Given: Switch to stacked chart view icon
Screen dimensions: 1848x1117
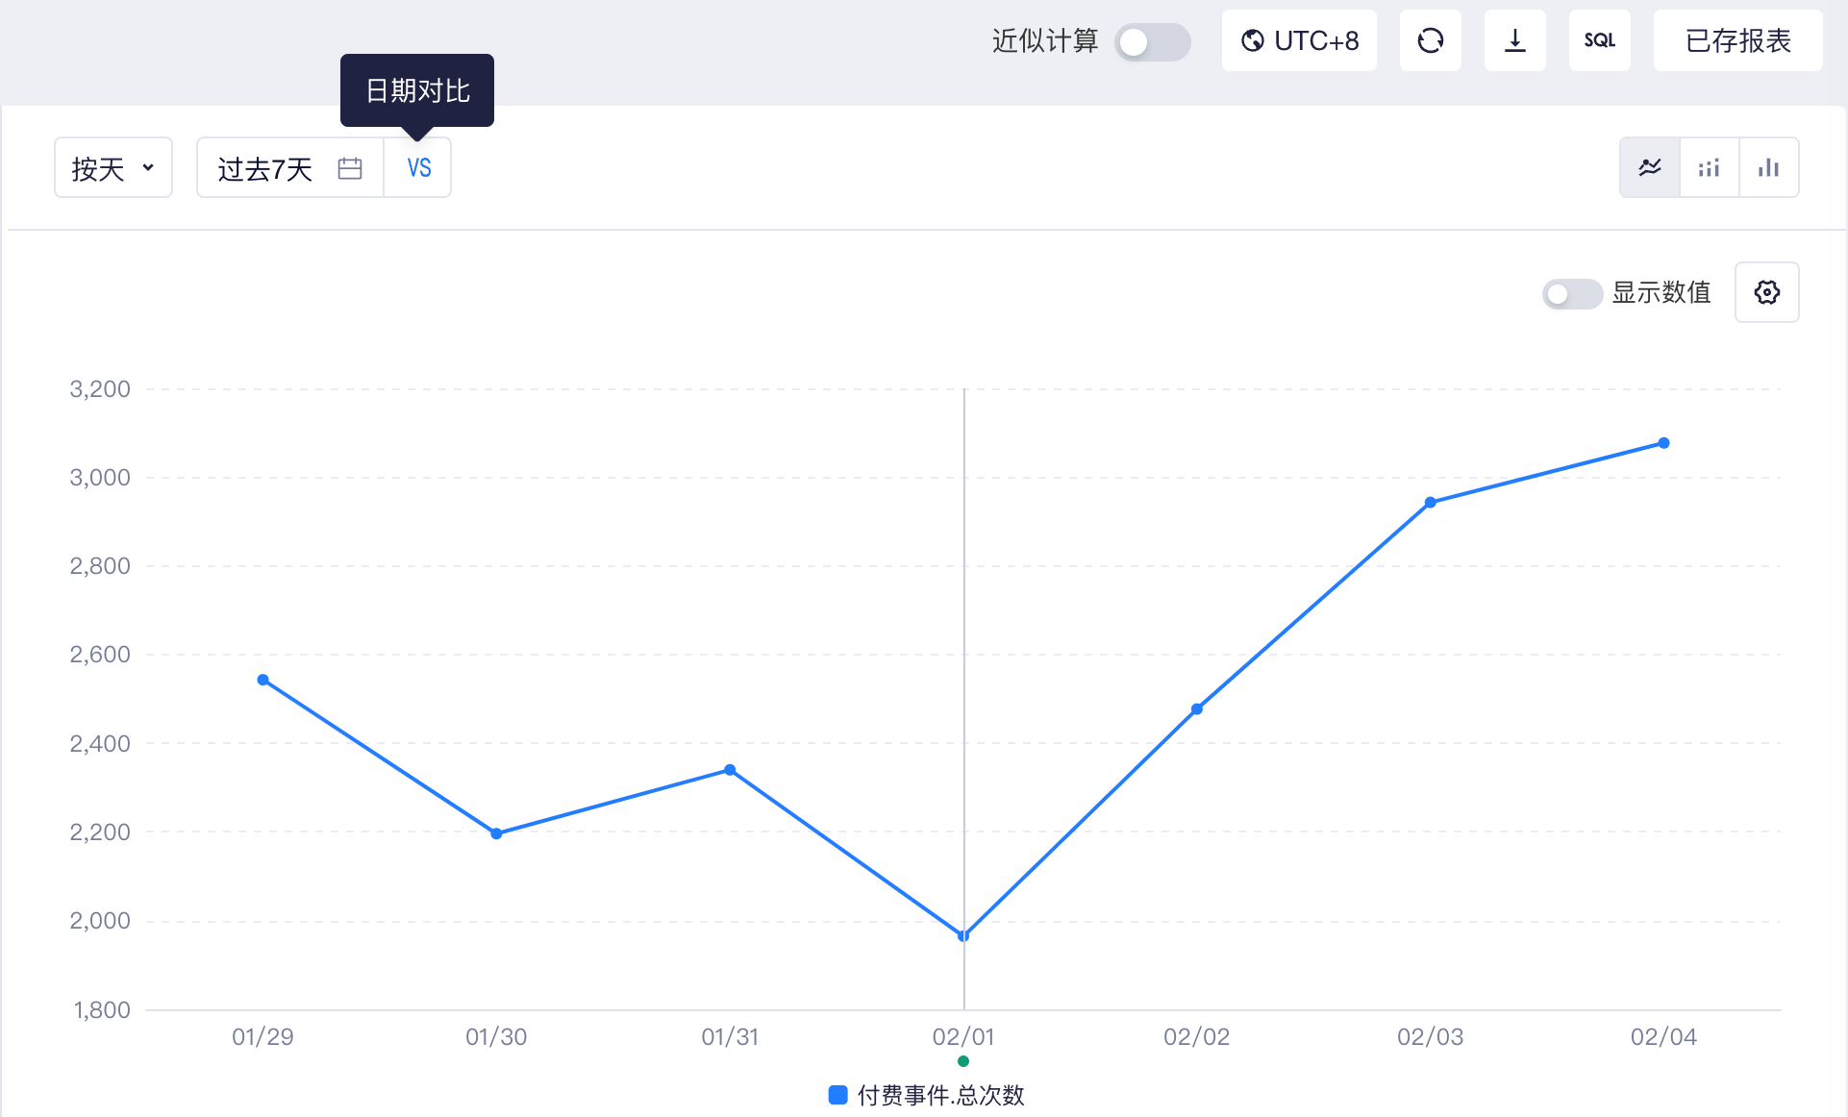Looking at the screenshot, I should pyautogui.click(x=1709, y=167).
